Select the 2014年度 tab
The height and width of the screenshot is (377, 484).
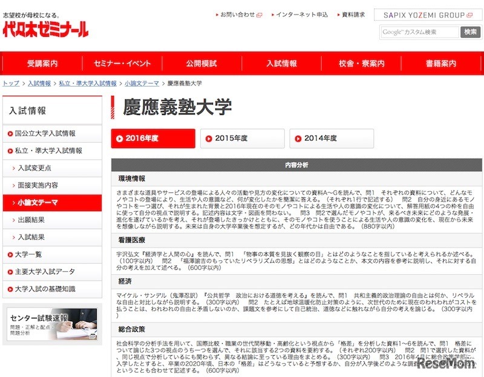(x=332, y=139)
